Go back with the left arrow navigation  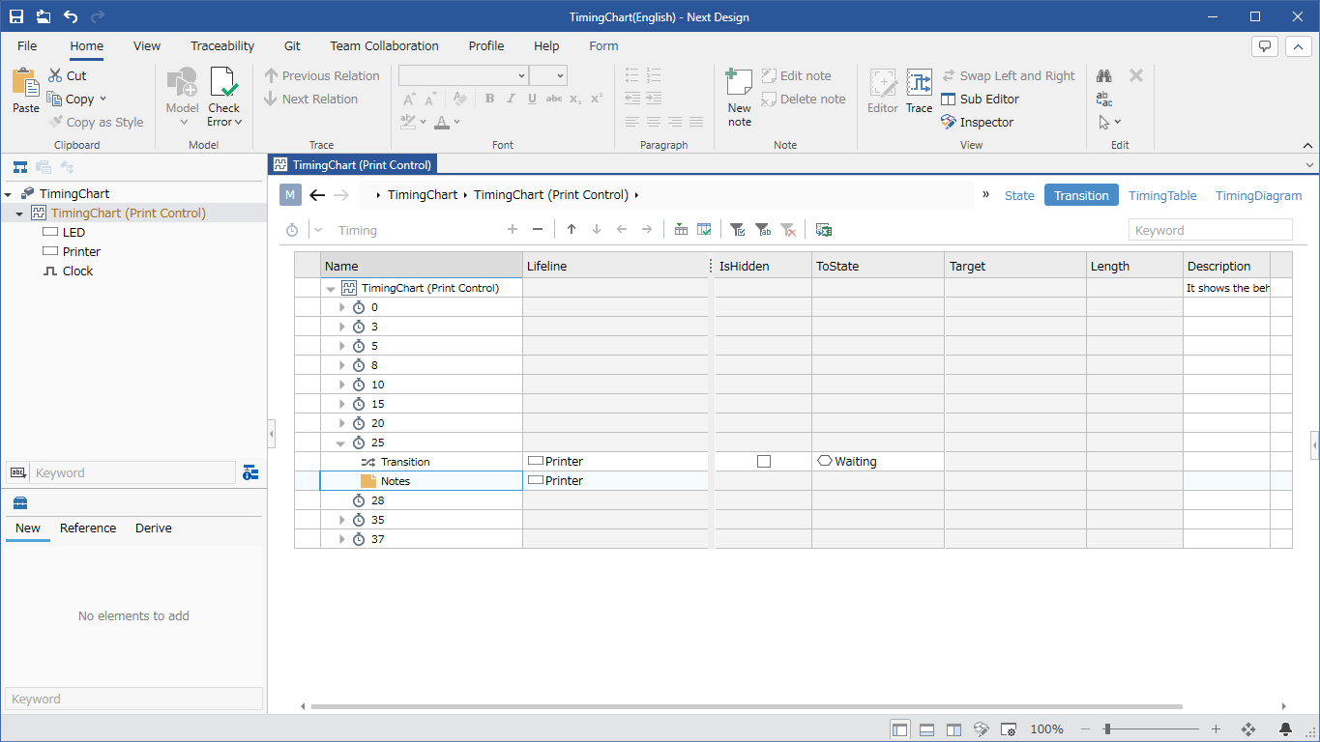point(317,195)
